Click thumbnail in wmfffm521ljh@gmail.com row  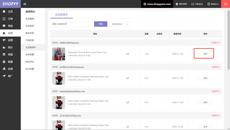pyautogui.click(x=59, y=78)
